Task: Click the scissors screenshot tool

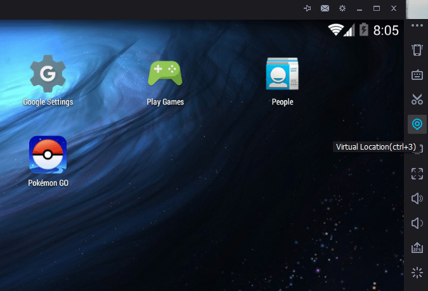Action: click(417, 100)
